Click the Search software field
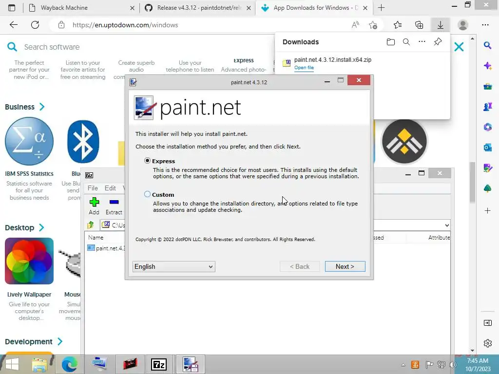Screen dimensions: 499x374 [52, 47]
